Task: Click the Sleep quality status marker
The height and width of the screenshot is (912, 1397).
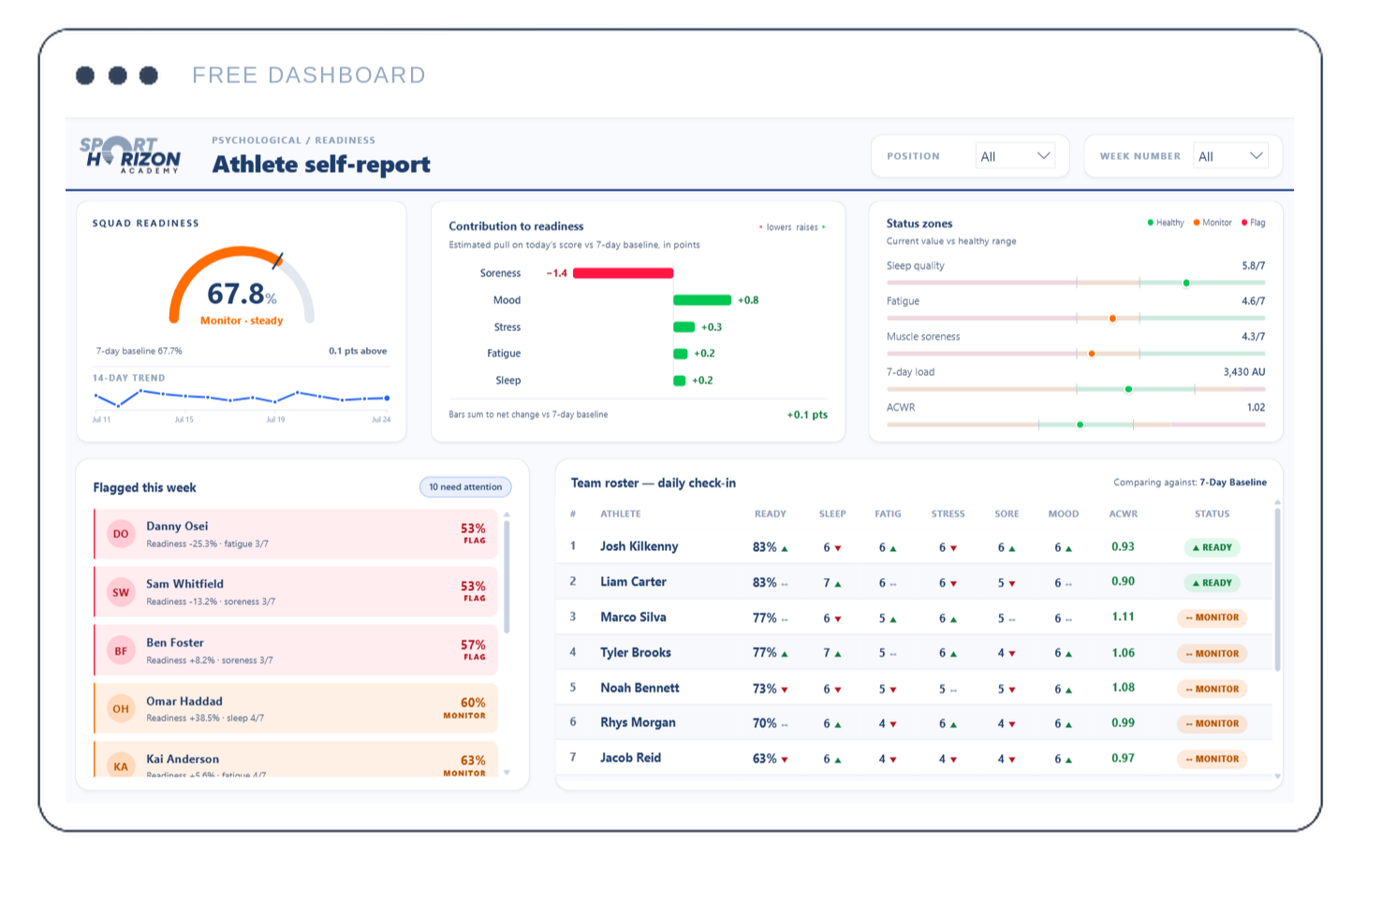Action: pos(1186,282)
